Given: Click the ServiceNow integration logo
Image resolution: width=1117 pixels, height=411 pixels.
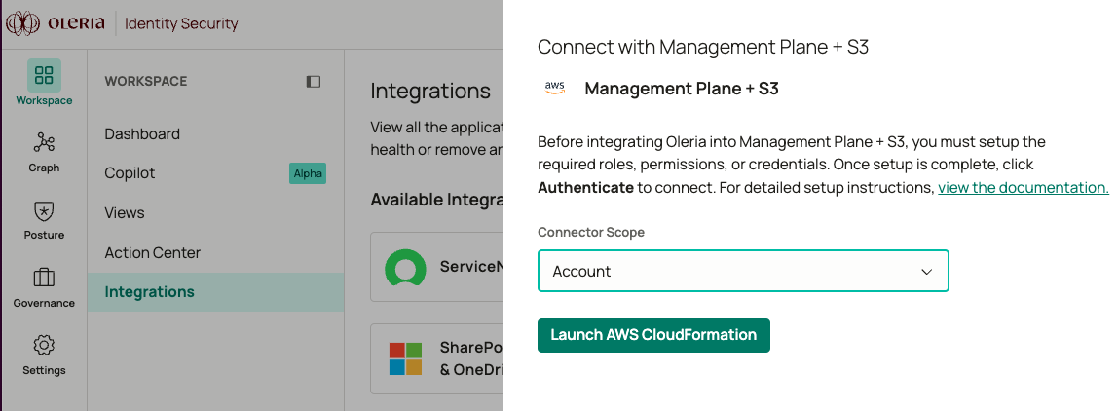Looking at the screenshot, I should click(x=405, y=267).
